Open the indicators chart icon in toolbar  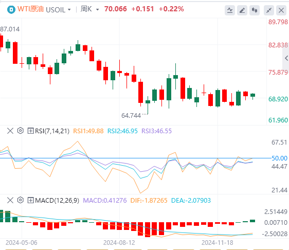(x=230, y=10)
